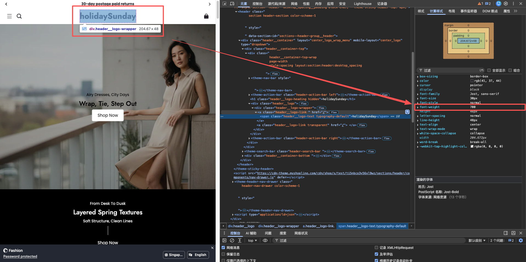This screenshot has height=262, width=526.
Task: Show the console sidebar panel icon
Action: point(224,240)
